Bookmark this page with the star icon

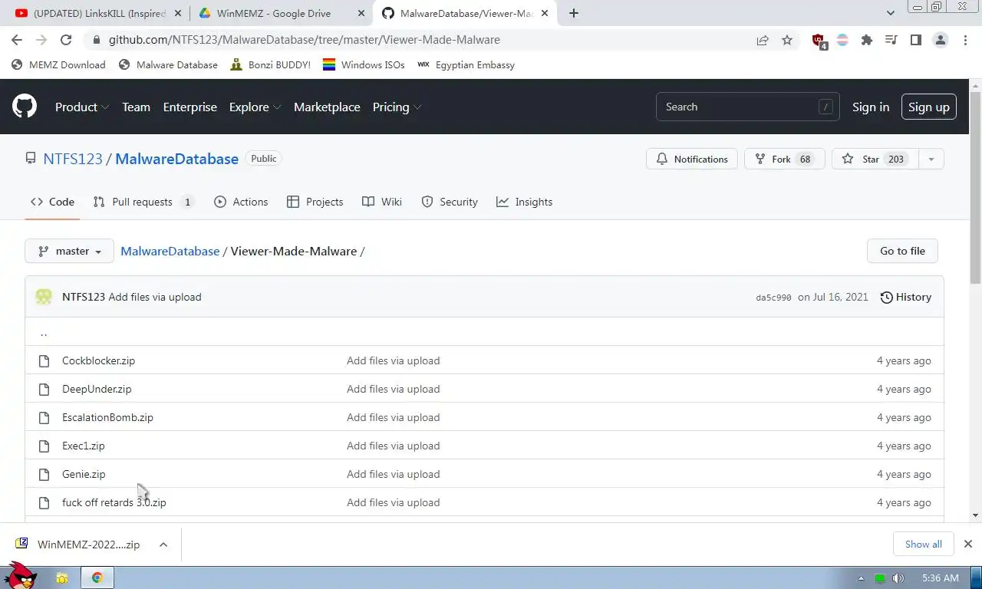click(787, 40)
